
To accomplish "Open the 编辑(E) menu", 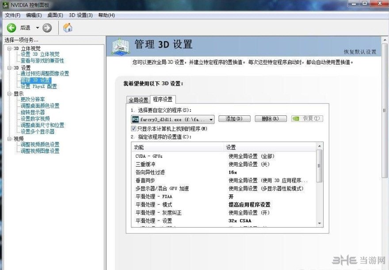I will (x=34, y=15).
